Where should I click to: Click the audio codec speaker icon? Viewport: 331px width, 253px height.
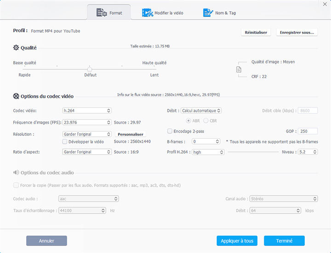pos(16,173)
